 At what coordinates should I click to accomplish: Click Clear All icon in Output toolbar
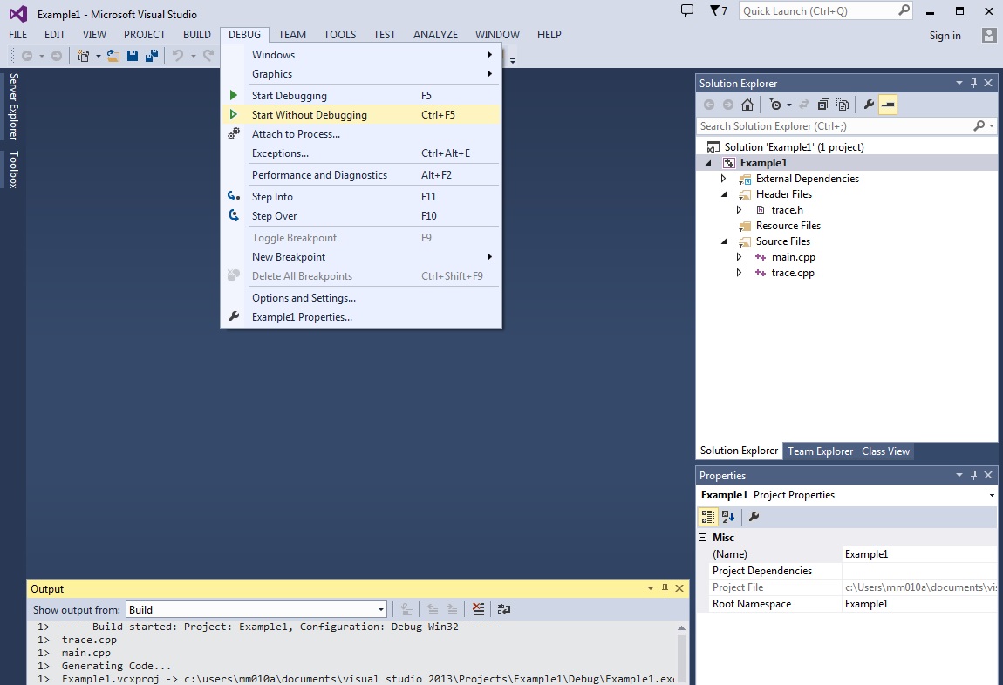pos(478,609)
